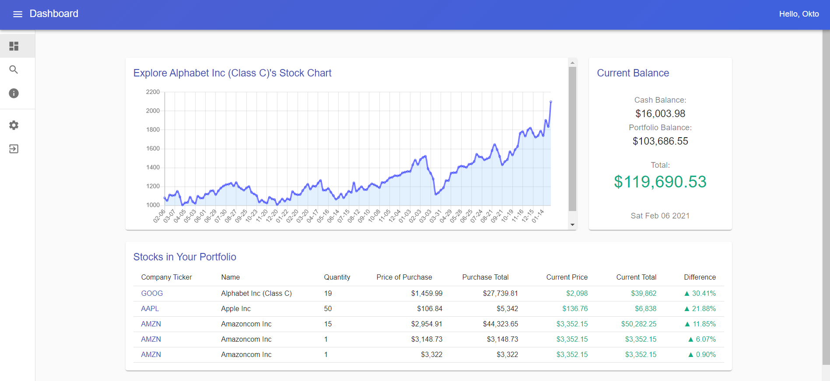Open the settings gear in sidebar
Viewport: 830px width, 381px height.
tap(14, 125)
